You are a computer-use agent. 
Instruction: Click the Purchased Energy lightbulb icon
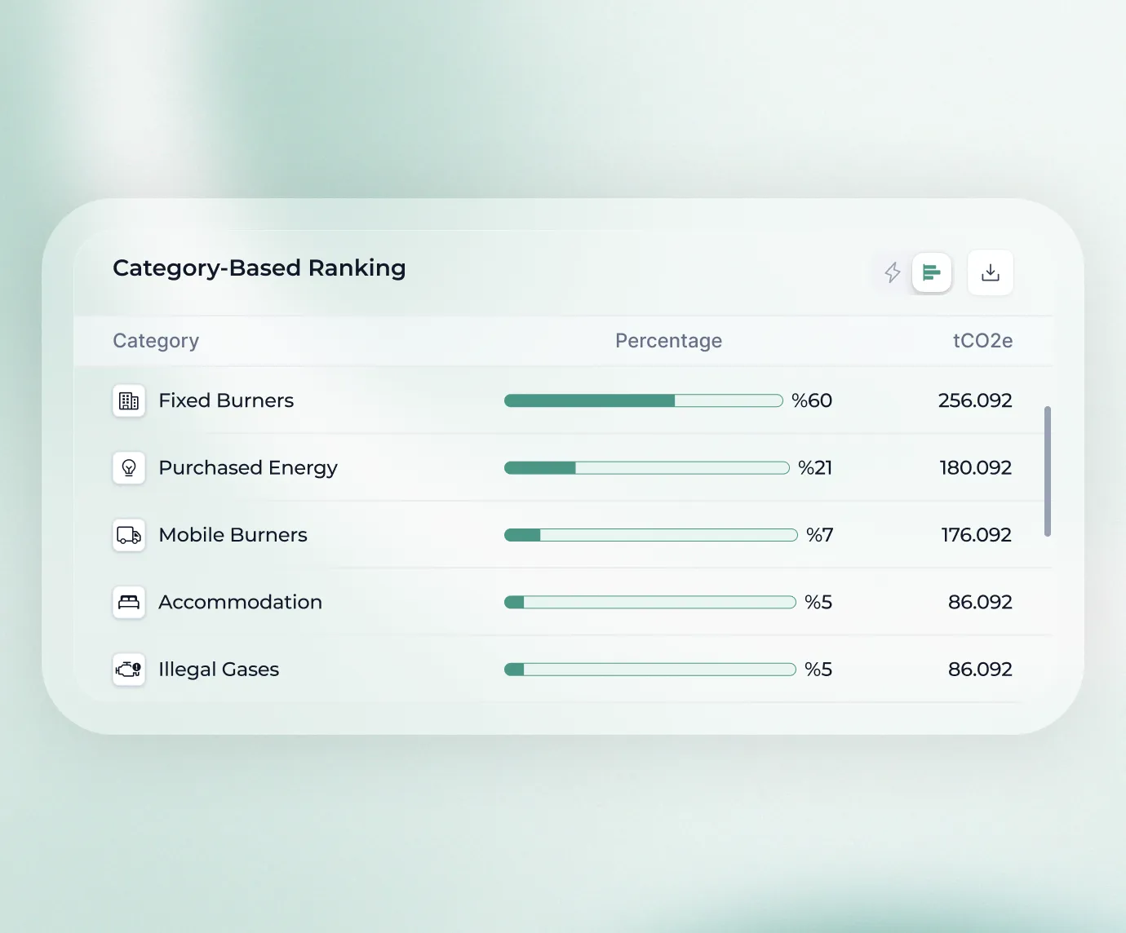(x=129, y=468)
